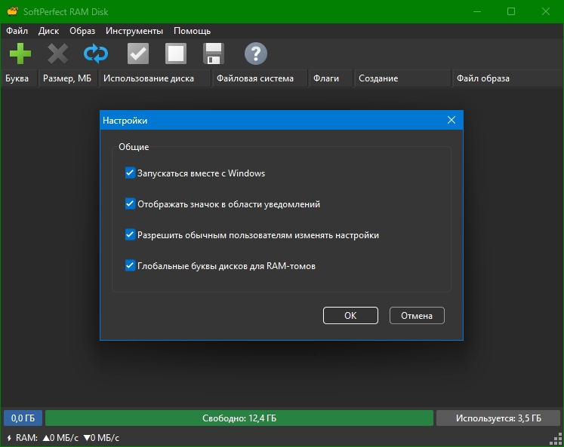Viewport: 564px width, 447px height.
Task: Click the SoftPerfect RAM Disk app icon
Action: 13,11
